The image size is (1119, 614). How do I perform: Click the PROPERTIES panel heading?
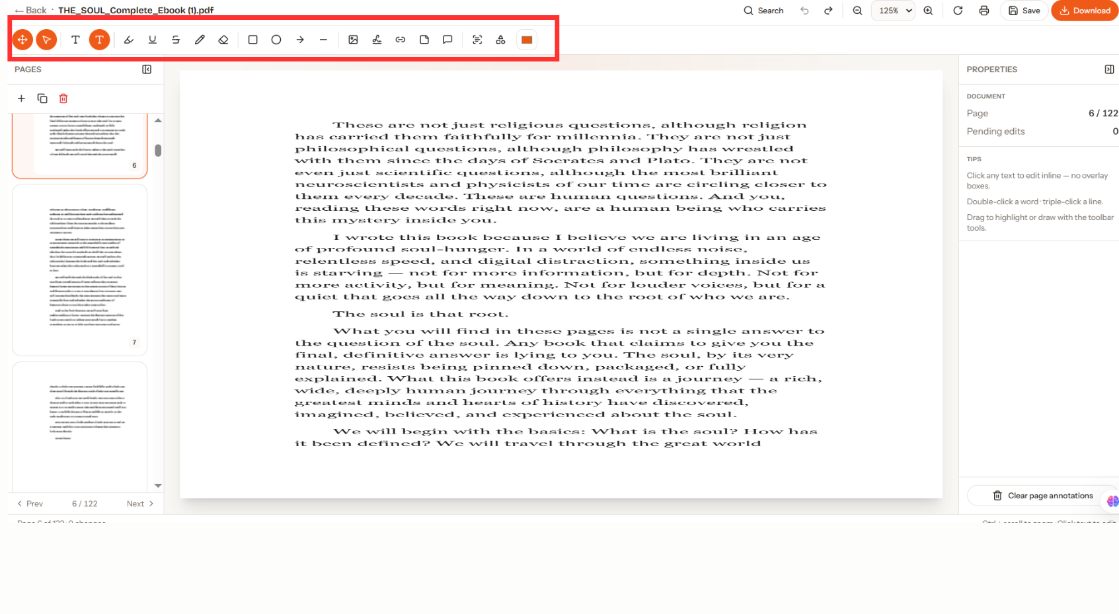coord(992,69)
